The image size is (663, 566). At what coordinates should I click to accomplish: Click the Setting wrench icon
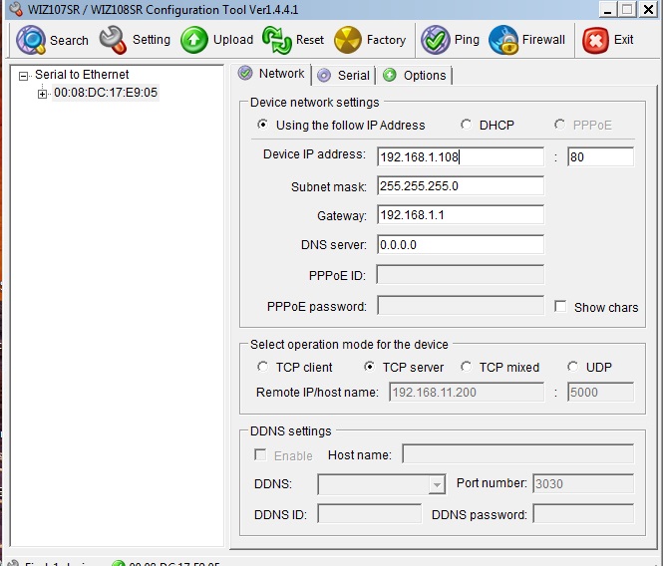(113, 40)
